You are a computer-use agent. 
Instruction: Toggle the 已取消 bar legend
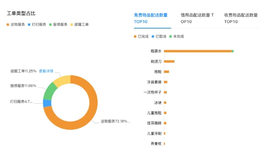click(x=159, y=37)
